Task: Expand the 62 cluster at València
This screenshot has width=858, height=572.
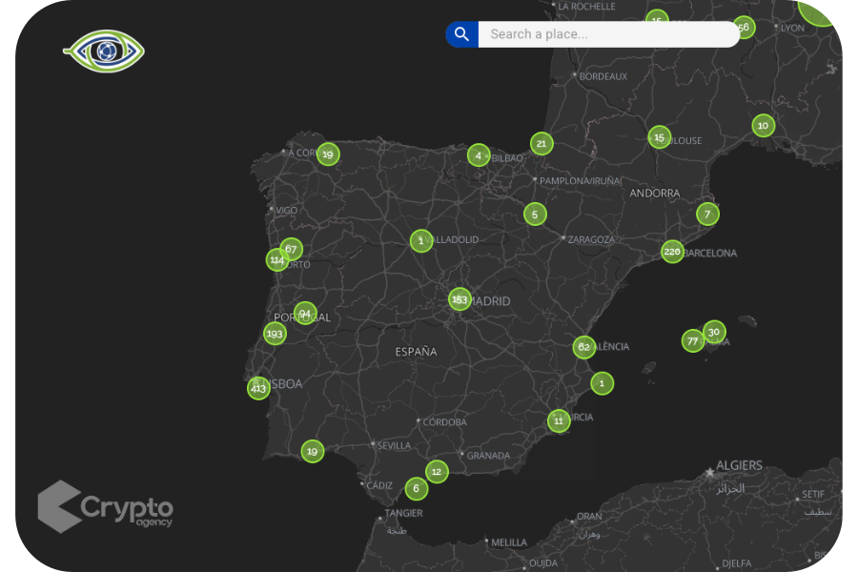Action: click(583, 347)
